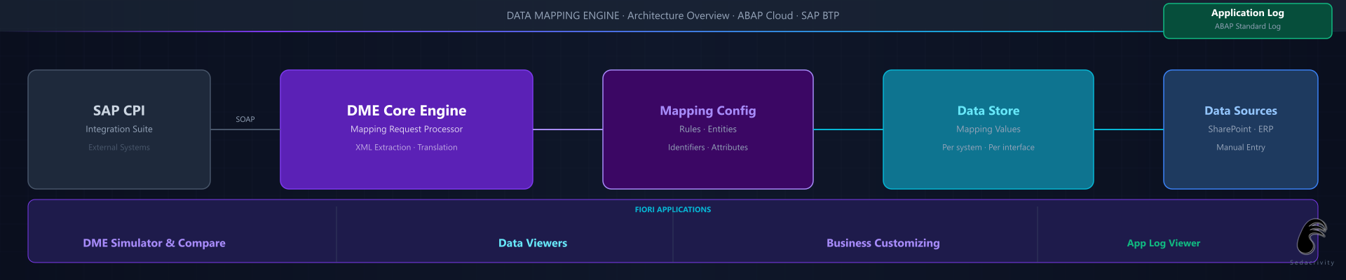The image size is (1346, 280).
Task: Select the Data Store card
Action: 988,129
